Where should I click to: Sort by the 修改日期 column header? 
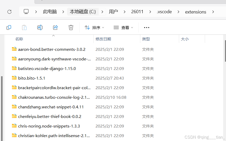103,39
